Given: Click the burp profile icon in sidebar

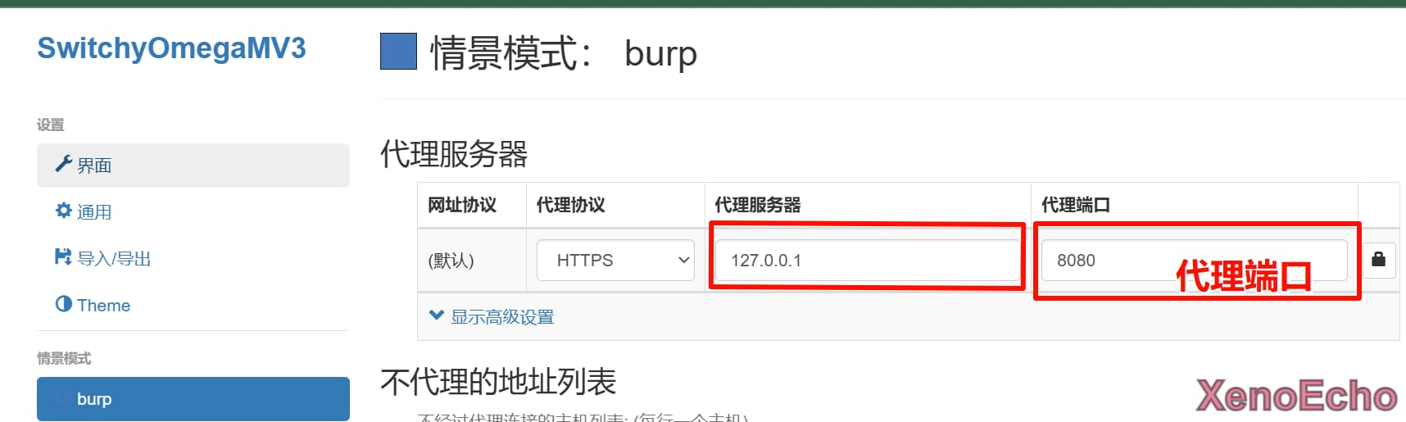Looking at the screenshot, I should coord(63,399).
